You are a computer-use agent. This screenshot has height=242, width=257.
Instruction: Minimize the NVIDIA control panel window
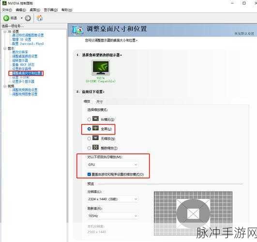pos(232,3)
